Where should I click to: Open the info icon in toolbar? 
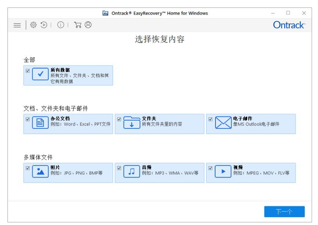(61, 25)
